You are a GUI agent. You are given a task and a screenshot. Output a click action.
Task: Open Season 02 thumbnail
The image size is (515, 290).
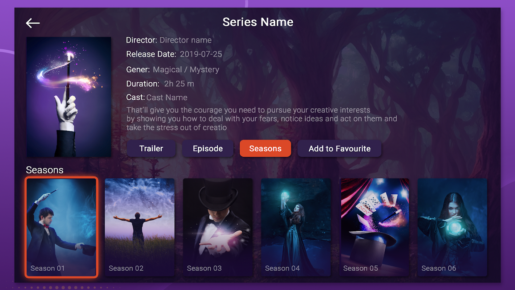click(139, 227)
